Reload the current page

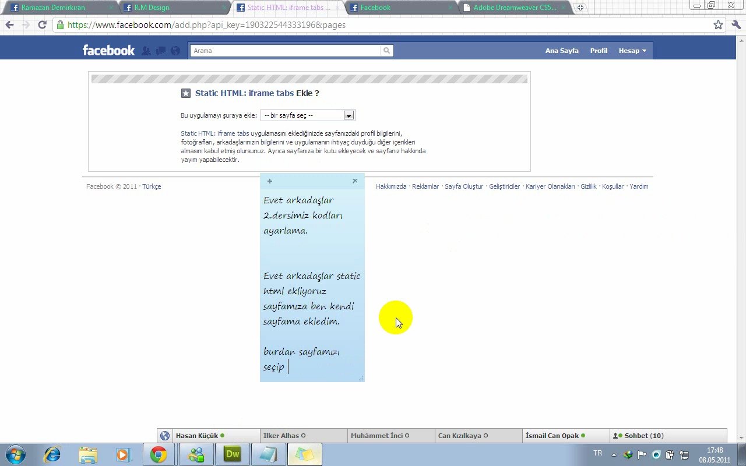point(42,25)
